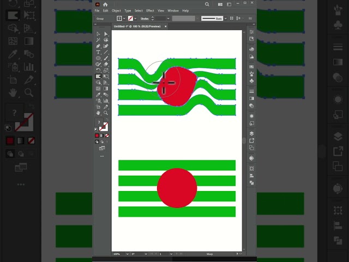Viewport: 349px width, 262px height.
Task: Expand the Stroke weight dropdown
Action: click(169, 19)
